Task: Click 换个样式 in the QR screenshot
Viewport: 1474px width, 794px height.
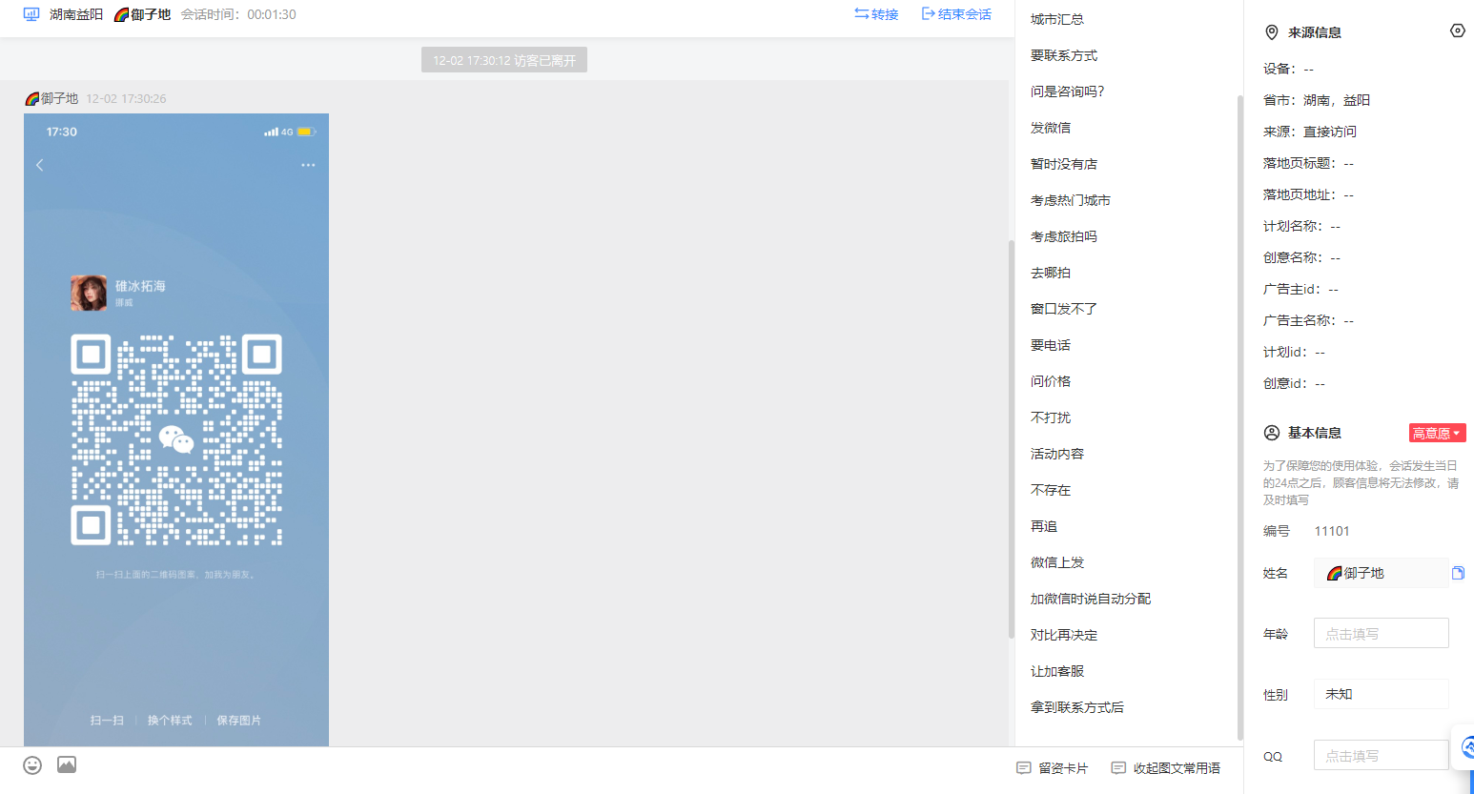Action: click(170, 721)
